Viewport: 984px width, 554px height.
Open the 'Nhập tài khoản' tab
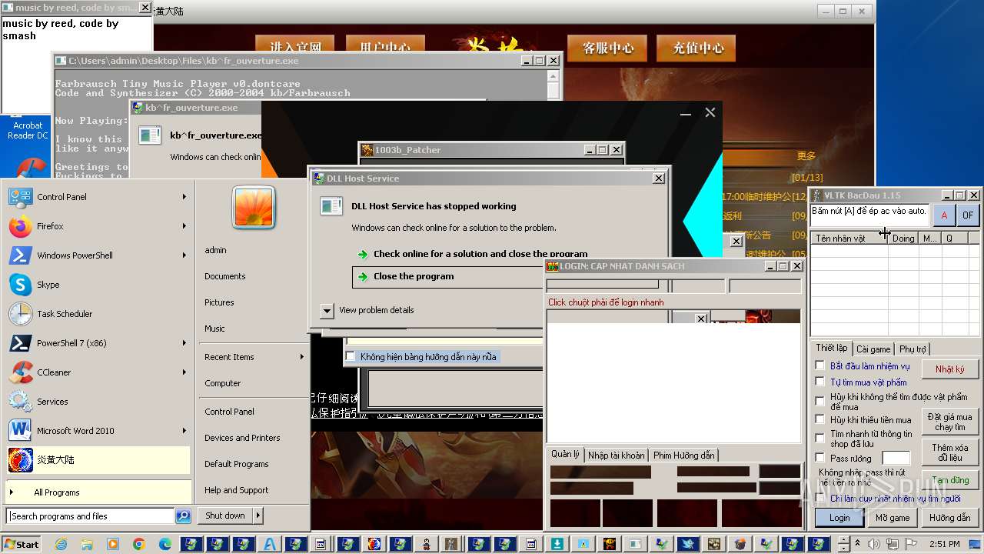tap(617, 456)
